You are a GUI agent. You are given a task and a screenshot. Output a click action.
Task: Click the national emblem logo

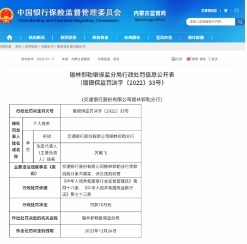click(6, 15)
